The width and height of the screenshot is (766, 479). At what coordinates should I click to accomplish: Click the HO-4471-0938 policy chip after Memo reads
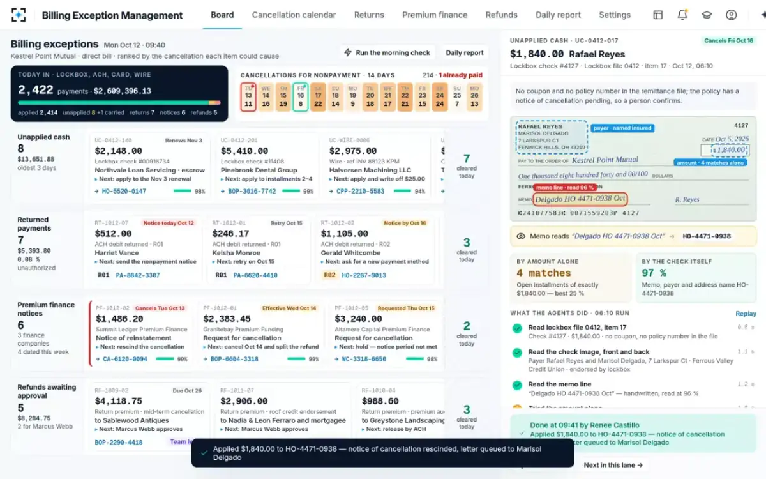click(707, 236)
